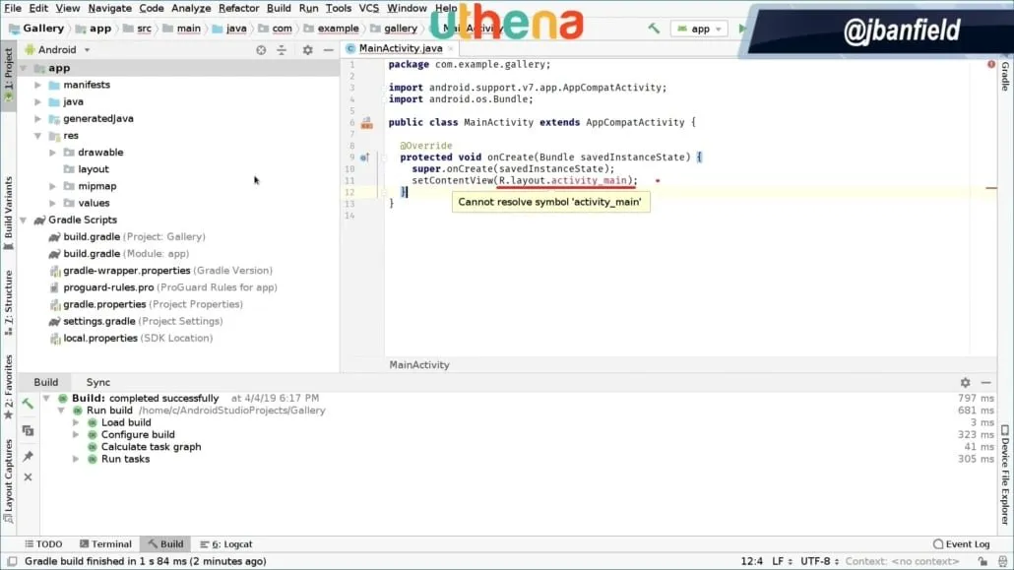The image size is (1014, 570).
Task: Click the Build button in bottom tool strip
Action: pos(165,544)
